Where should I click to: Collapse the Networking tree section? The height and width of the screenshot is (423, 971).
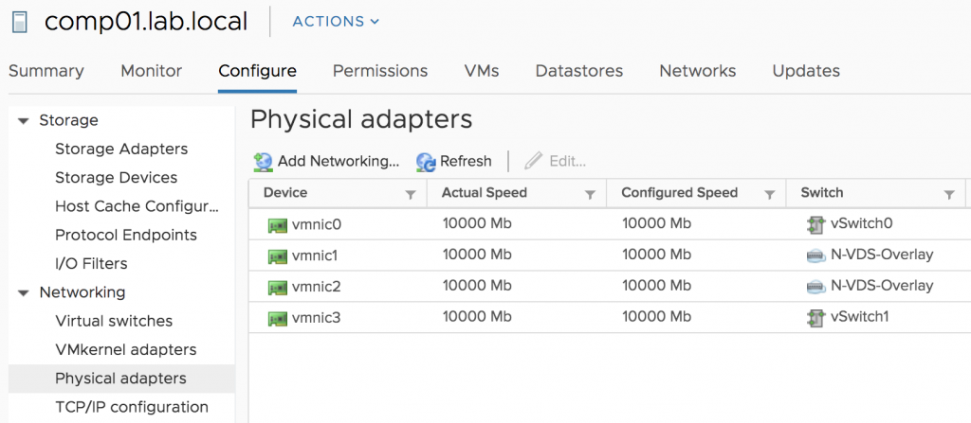click(x=24, y=293)
